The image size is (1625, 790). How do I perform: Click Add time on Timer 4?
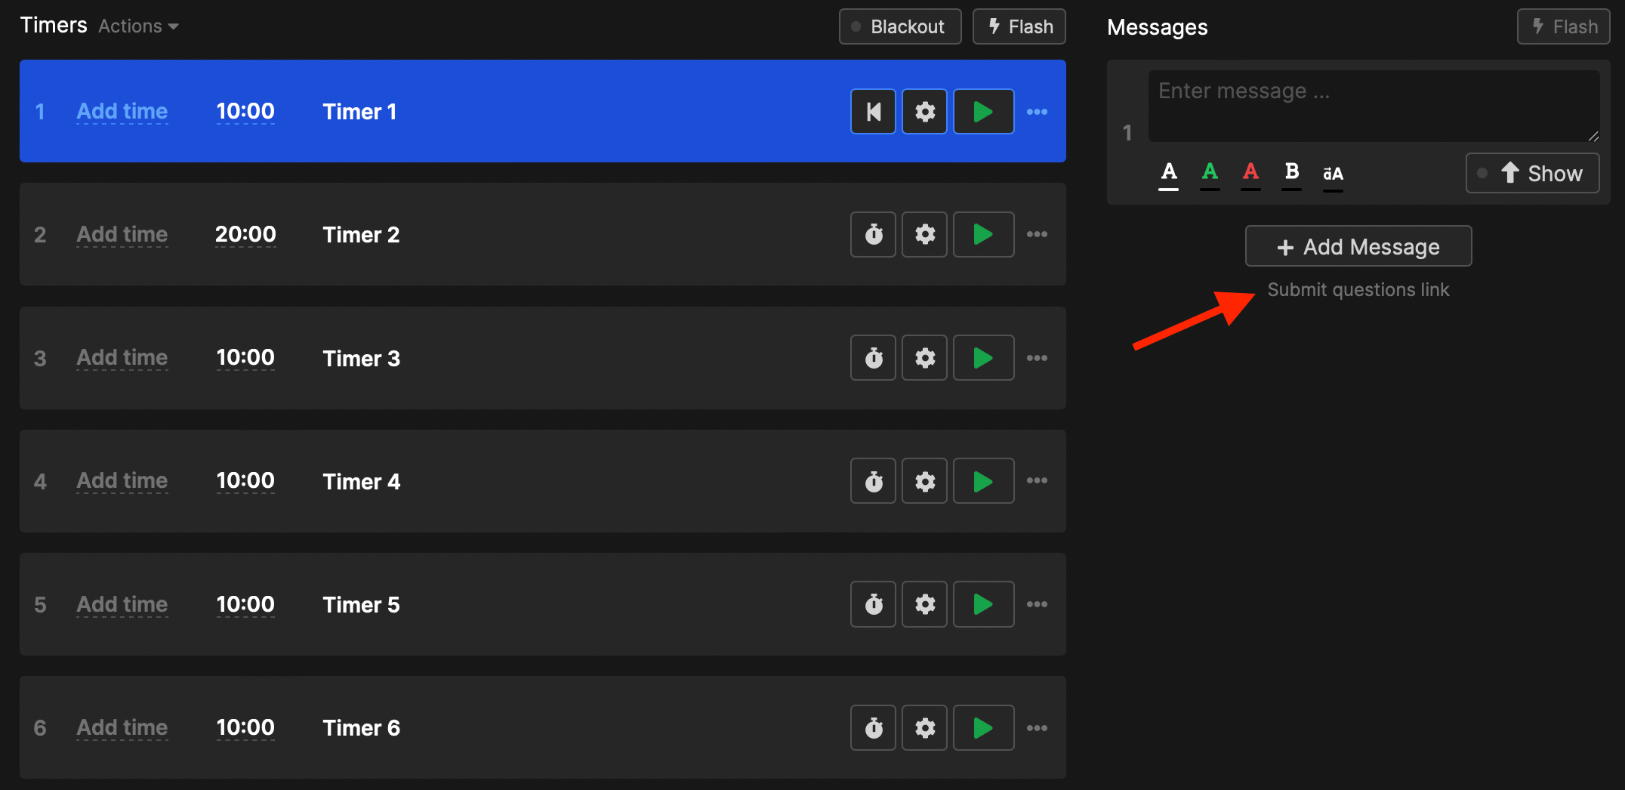point(122,480)
